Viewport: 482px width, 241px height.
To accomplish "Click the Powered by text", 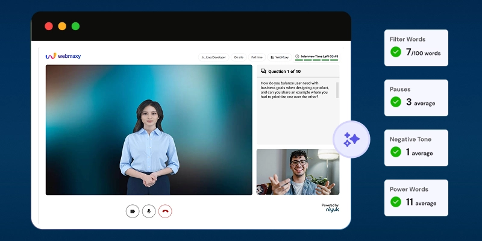I will (330, 205).
